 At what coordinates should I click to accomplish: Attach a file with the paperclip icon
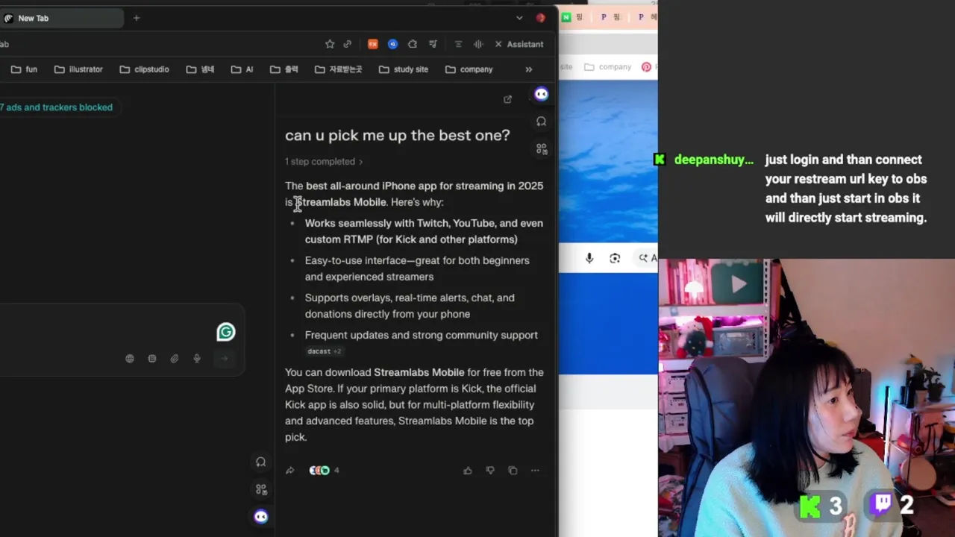coord(175,359)
